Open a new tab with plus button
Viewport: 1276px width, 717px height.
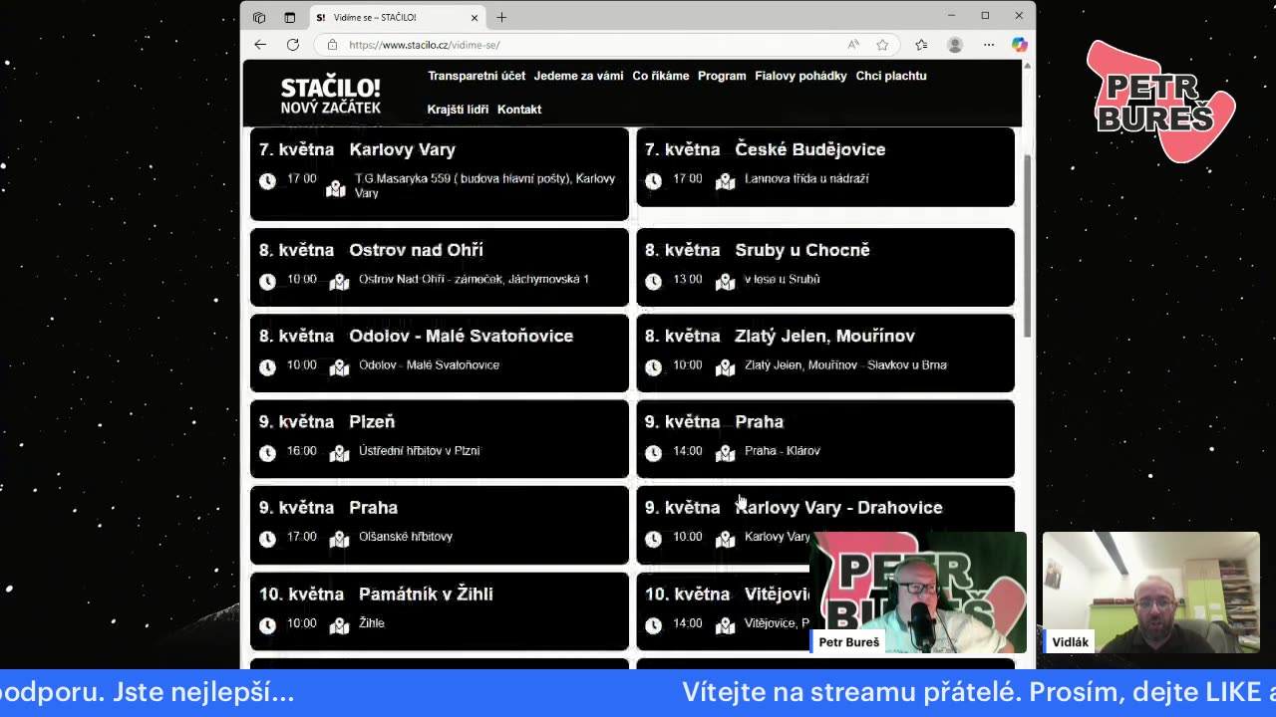(501, 17)
